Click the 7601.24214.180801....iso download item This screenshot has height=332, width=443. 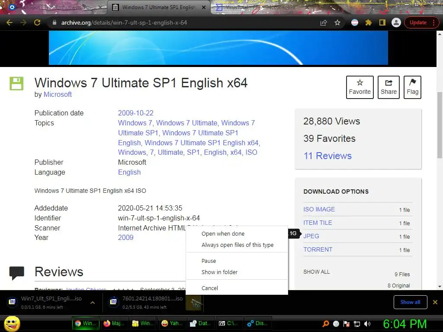pyautogui.click(x=145, y=302)
